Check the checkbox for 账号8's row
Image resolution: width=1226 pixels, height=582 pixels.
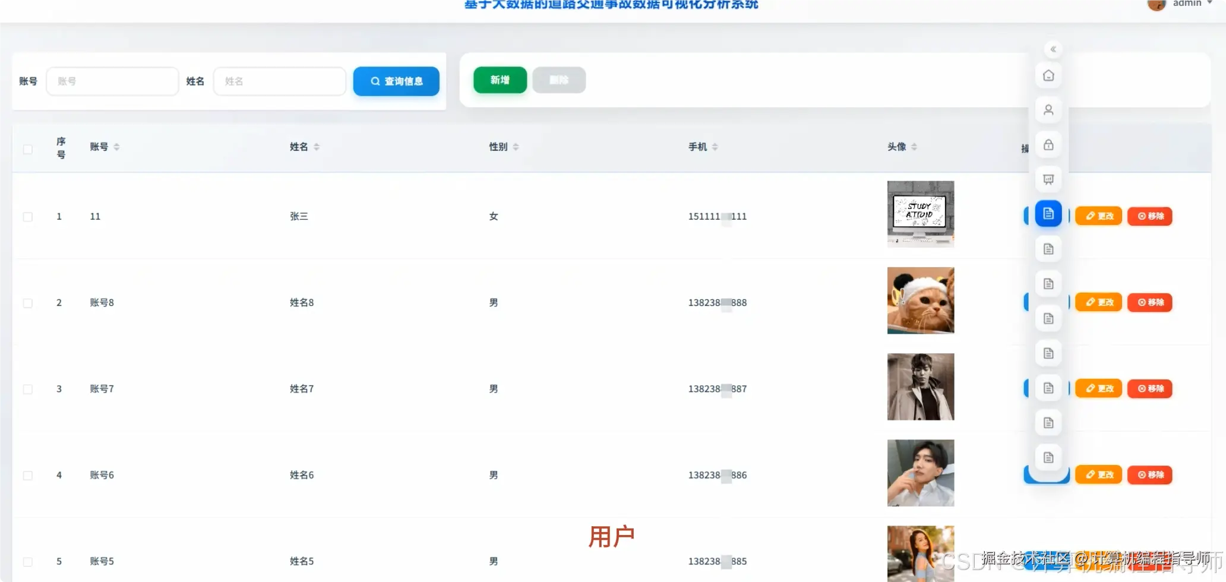point(28,302)
